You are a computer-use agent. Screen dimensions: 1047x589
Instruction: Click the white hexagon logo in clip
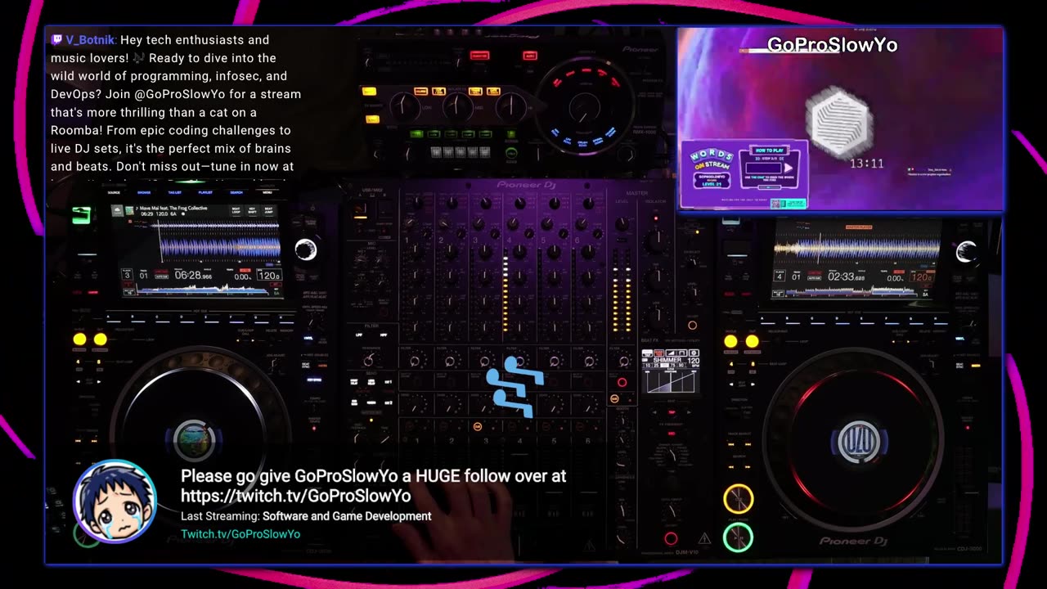click(x=838, y=120)
